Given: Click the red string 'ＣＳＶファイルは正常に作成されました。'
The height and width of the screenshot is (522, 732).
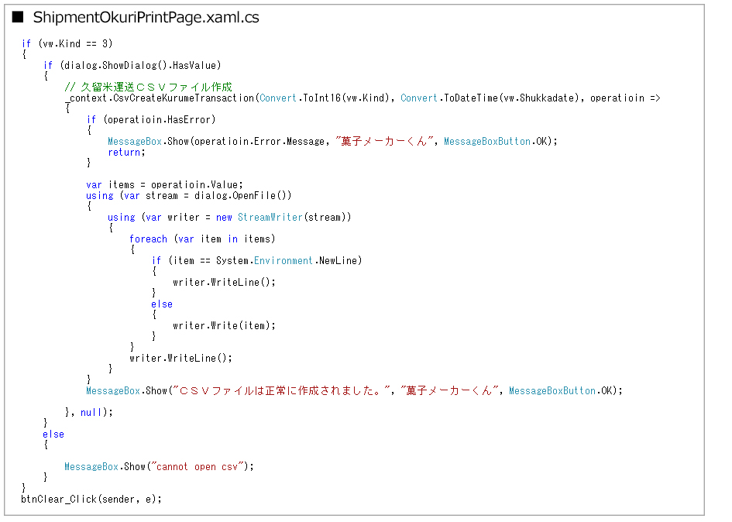Looking at the screenshot, I should point(280,391).
